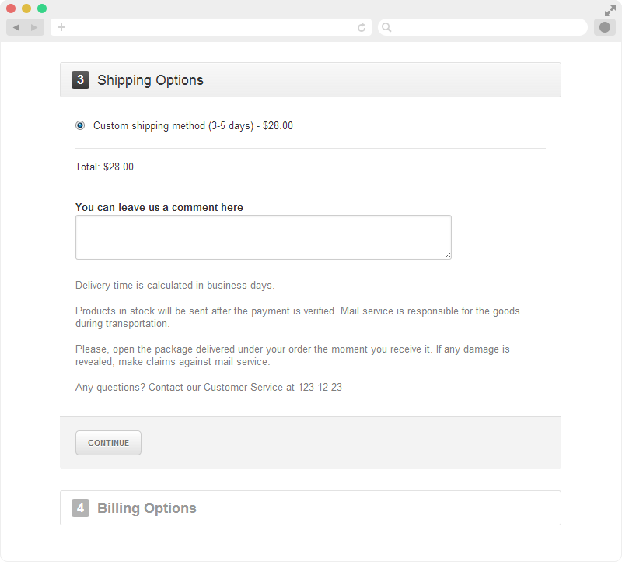Click the step 3 number badge
This screenshot has height=562, width=622.
coord(80,80)
